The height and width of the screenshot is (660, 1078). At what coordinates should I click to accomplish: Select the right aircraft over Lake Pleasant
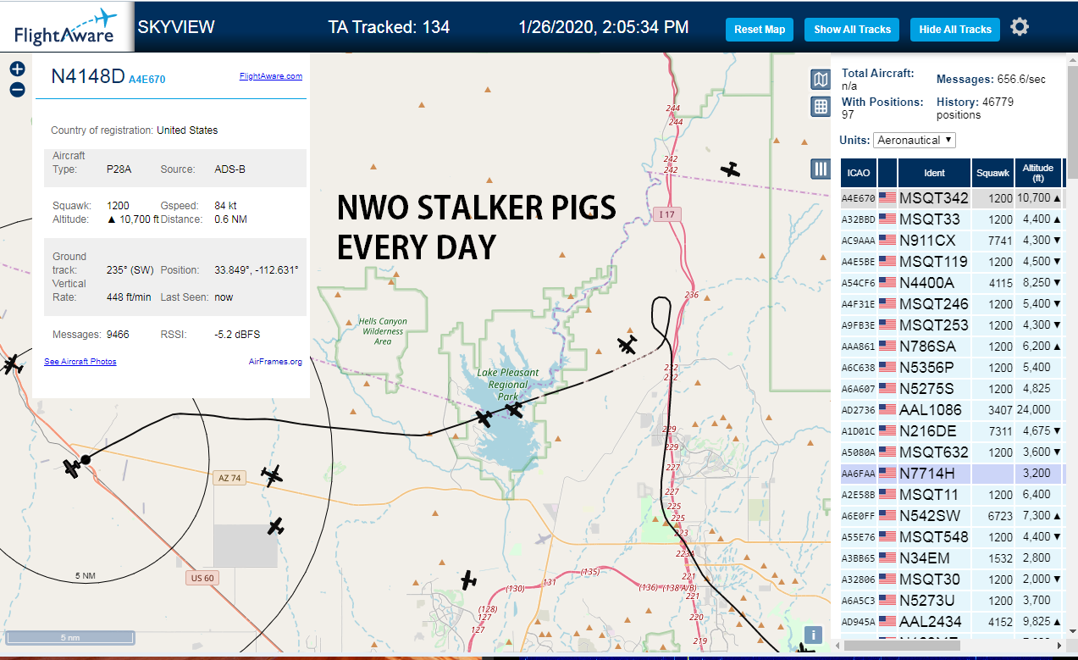[515, 410]
